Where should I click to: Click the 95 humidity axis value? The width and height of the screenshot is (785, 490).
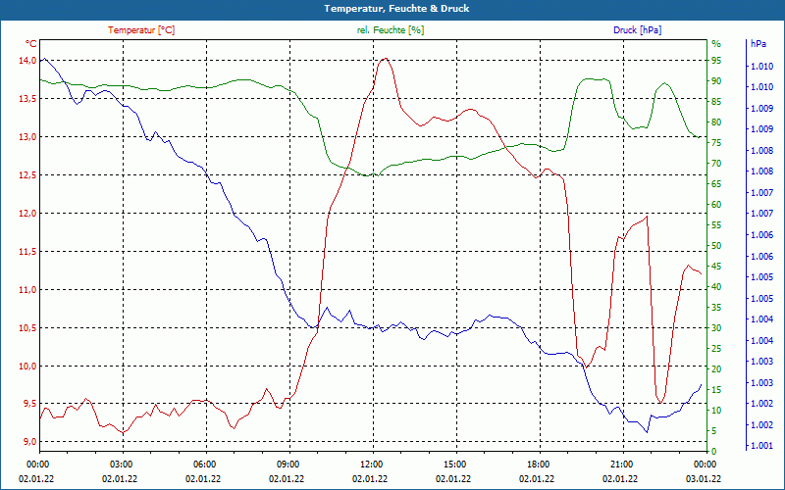716,61
